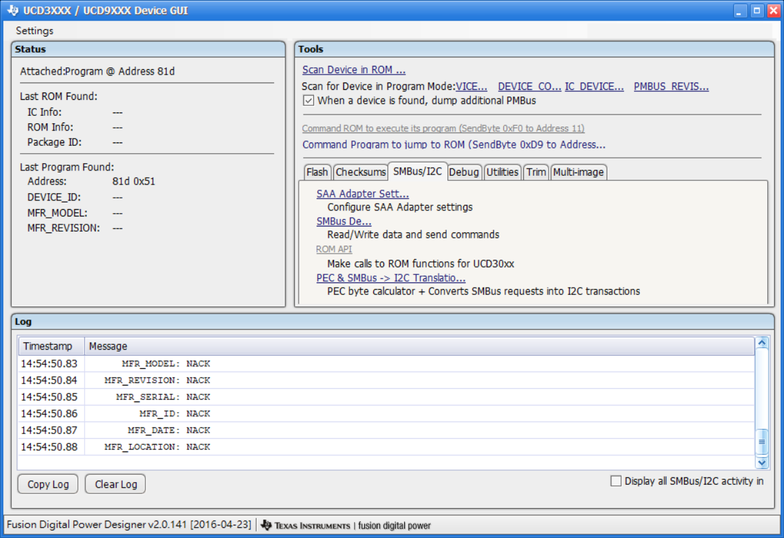Image resolution: width=784 pixels, height=538 pixels.
Task: Click the IC_DEVICE... scan link
Action: [x=594, y=86]
